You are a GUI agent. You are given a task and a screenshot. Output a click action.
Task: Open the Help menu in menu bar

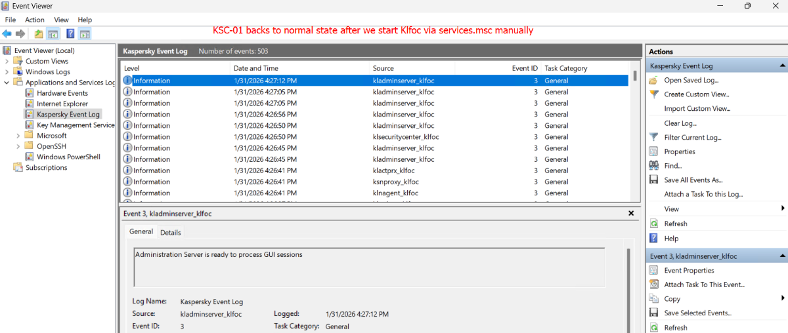pos(85,20)
